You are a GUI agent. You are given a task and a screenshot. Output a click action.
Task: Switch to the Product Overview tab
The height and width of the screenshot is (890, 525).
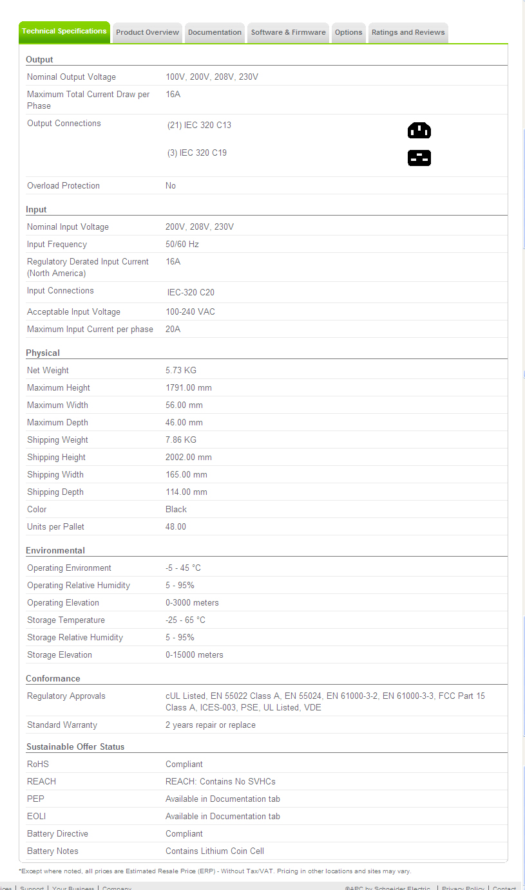tap(148, 33)
